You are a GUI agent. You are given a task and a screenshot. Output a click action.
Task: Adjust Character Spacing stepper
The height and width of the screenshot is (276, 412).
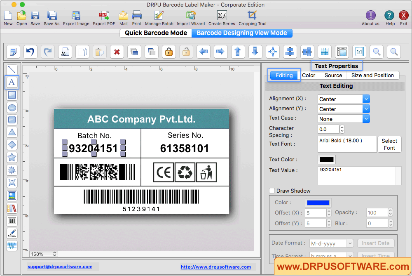[342, 129]
